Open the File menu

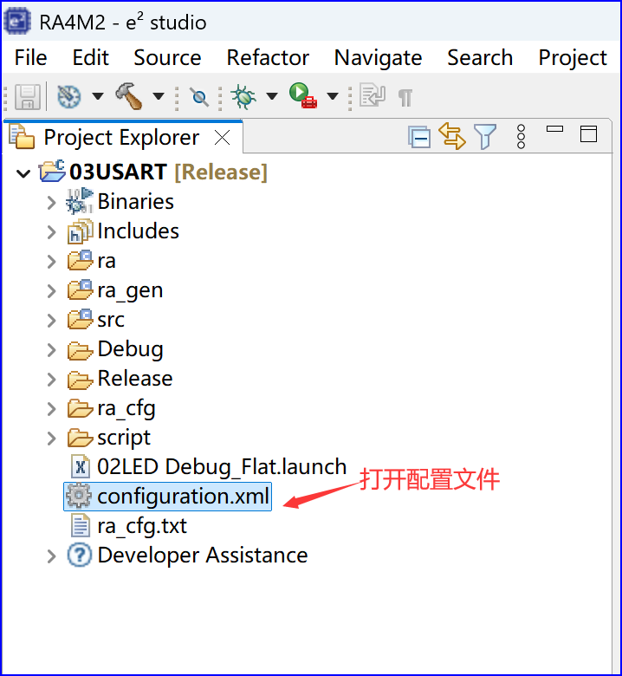click(30, 58)
